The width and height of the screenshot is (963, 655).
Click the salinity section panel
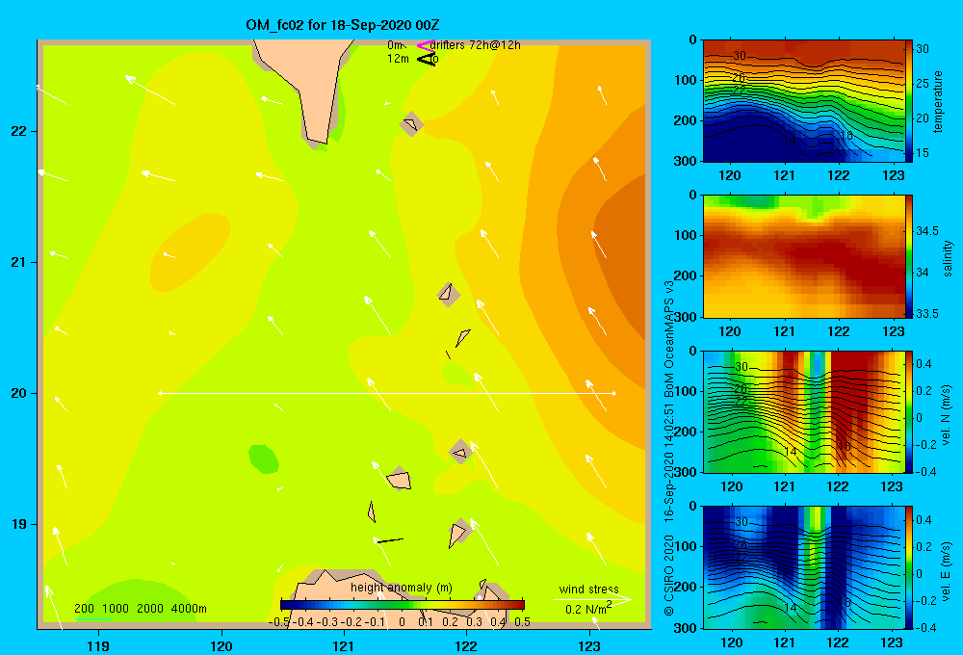(x=803, y=256)
